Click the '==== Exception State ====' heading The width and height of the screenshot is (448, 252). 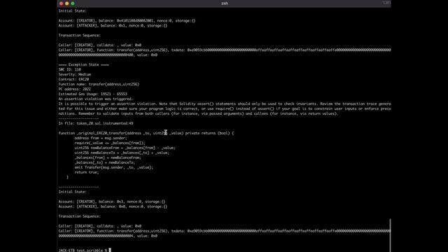84,64
